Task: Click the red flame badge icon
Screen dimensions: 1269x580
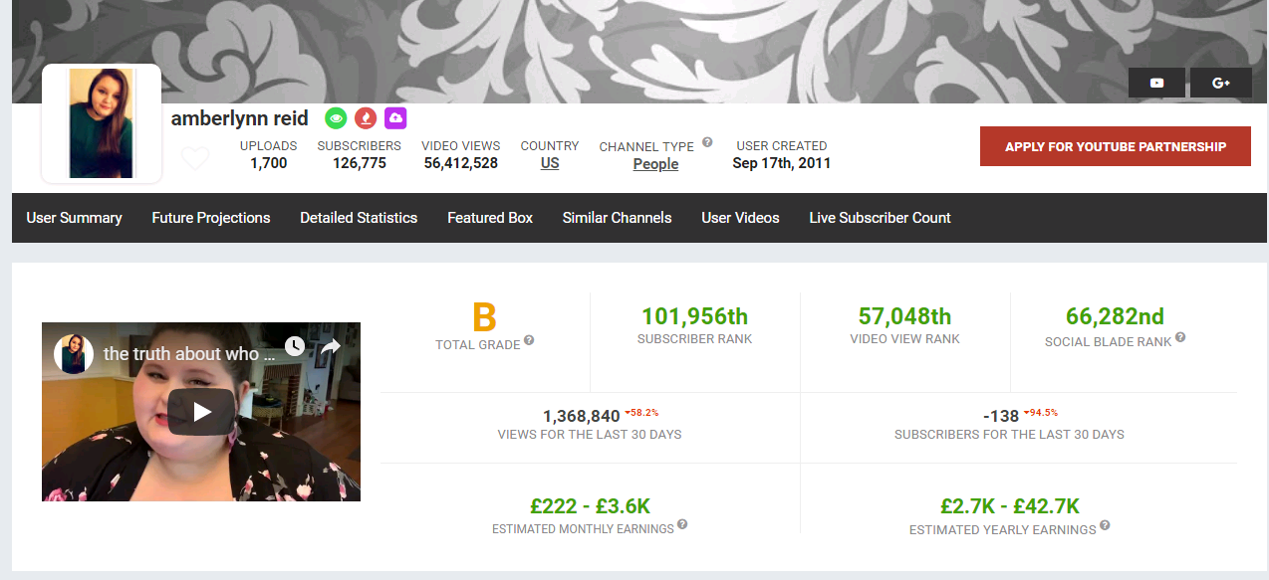Action: pos(367,118)
